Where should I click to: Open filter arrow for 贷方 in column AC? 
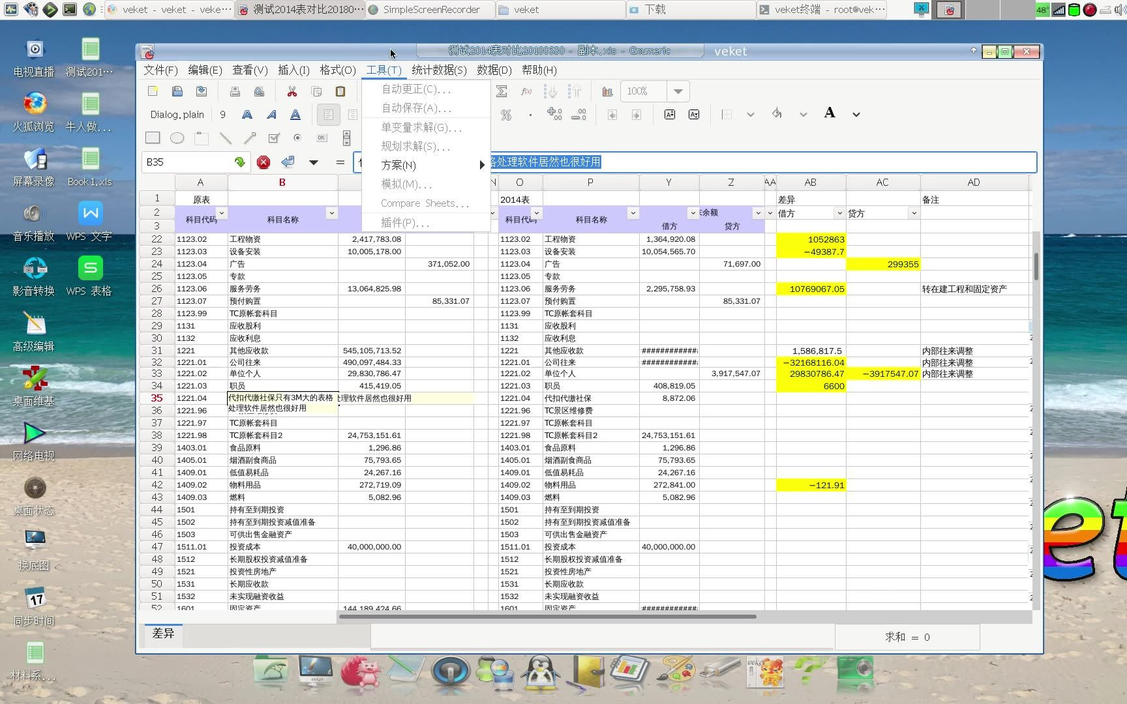[x=914, y=213]
